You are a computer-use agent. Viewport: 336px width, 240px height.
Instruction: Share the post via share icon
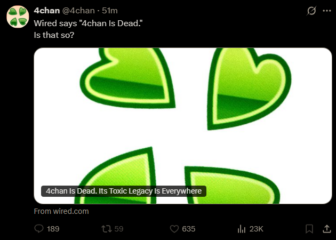(x=327, y=229)
